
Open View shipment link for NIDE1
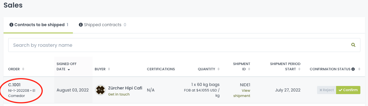[242, 93]
